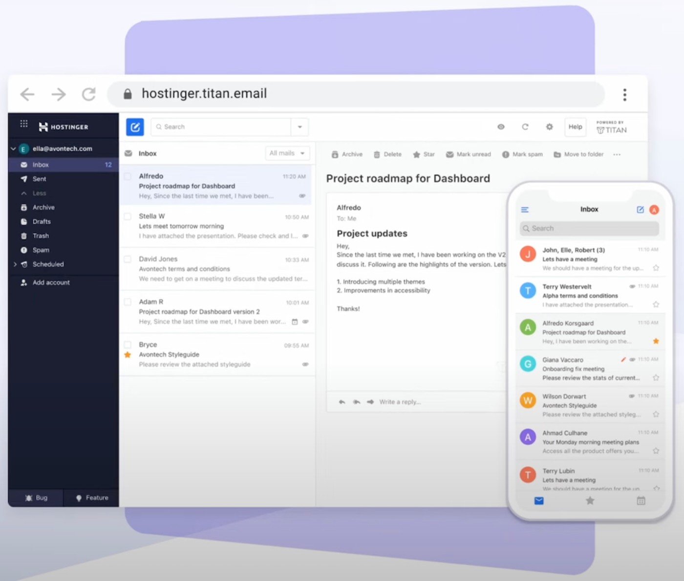
Task: Expand the Scheduled folder in sidebar
Action: tap(15, 264)
